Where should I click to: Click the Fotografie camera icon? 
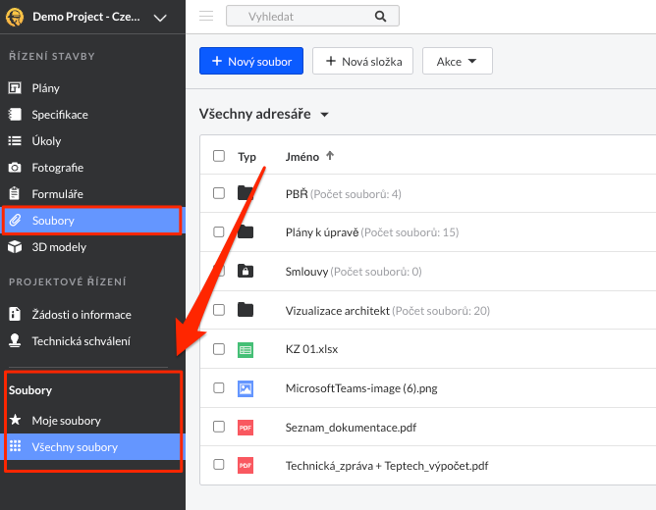pyautogui.click(x=15, y=168)
